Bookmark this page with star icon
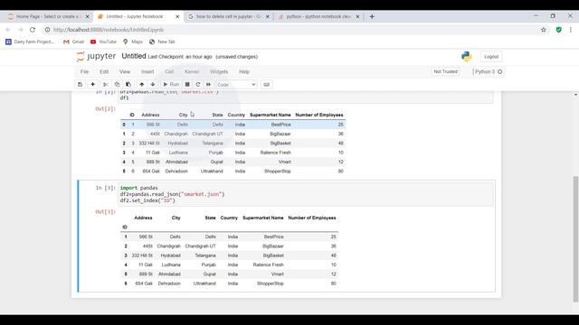 pos(543,30)
